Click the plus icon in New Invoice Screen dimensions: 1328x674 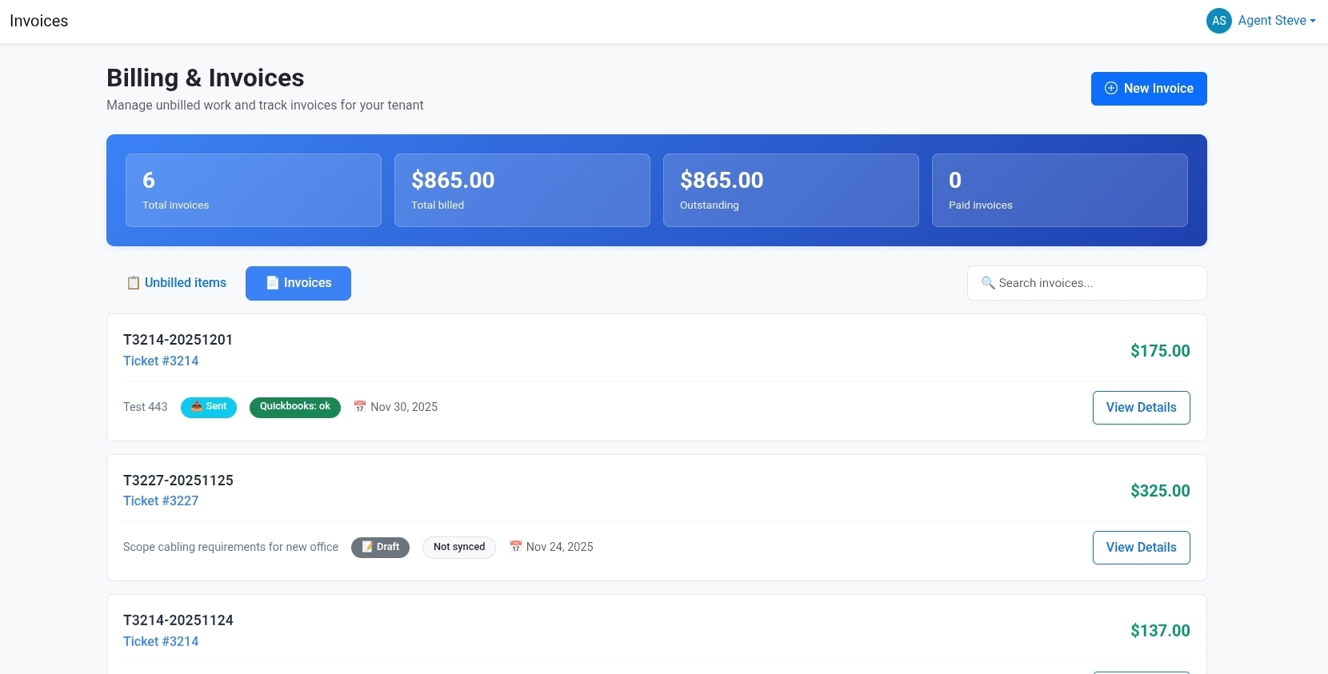click(x=1110, y=89)
